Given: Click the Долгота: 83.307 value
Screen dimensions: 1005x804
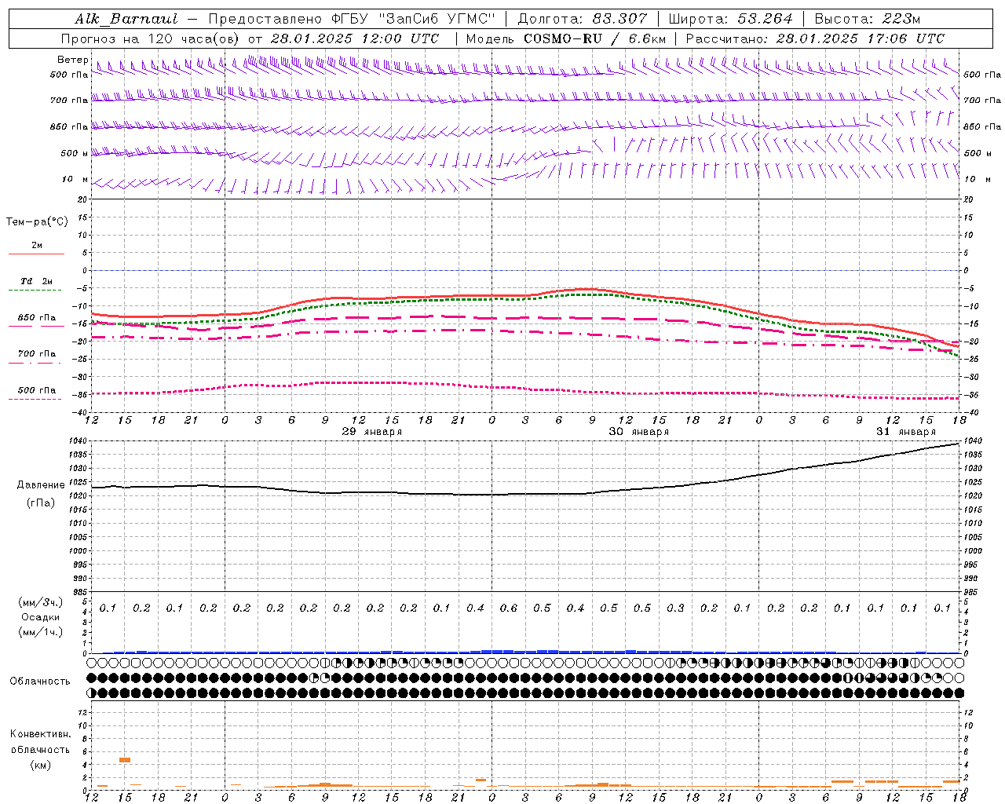Looking at the screenshot, I should tap(583, 19).
